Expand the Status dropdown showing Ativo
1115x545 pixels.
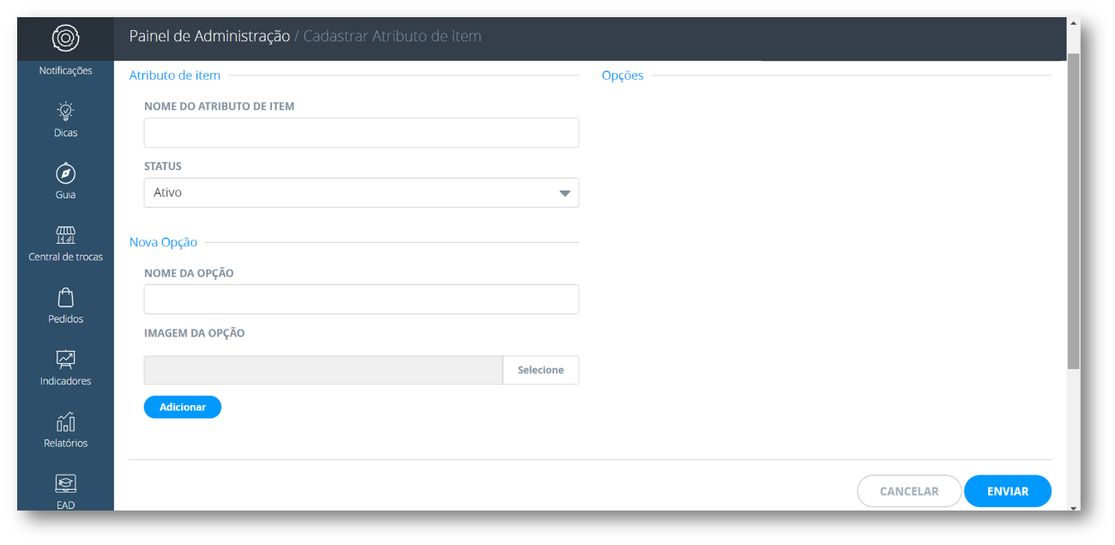[361, 193]
